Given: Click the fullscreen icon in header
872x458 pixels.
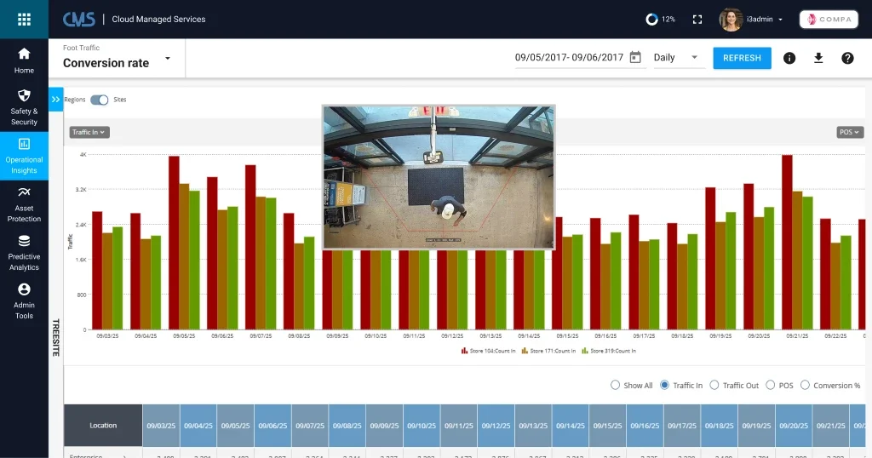Looking at the screenshot, I should (697, 19).
